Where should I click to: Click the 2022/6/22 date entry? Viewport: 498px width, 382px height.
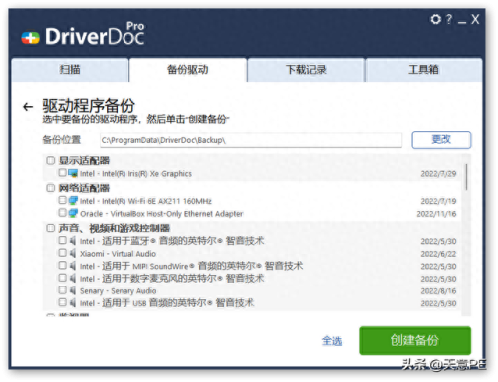click(438, 254)
